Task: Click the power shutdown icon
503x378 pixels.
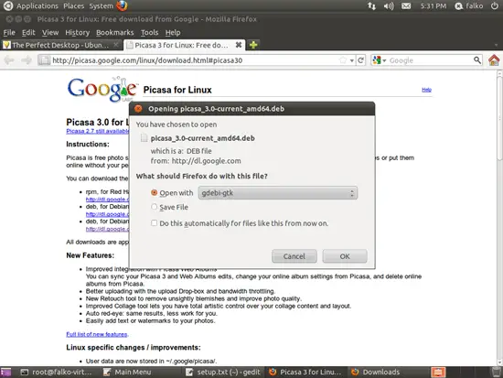Action: tap(495, 5)
